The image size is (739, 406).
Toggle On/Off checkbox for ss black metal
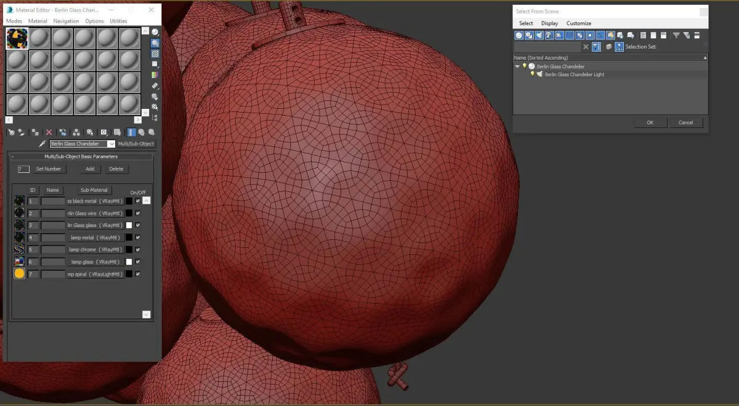tap(138, 201)
